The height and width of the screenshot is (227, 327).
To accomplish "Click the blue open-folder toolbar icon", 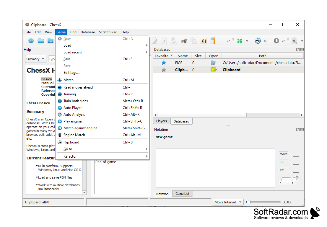I will coord(41,41).
